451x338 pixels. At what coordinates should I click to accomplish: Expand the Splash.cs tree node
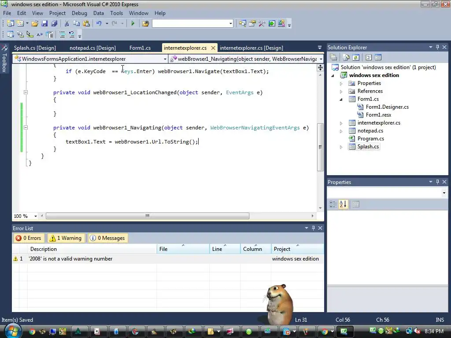[341, 147]
